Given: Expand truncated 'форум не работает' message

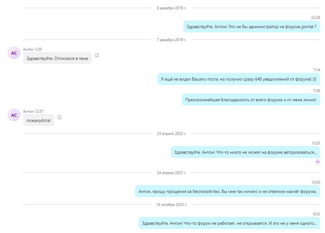Looking at the screenshot, I should coord(229,223).
